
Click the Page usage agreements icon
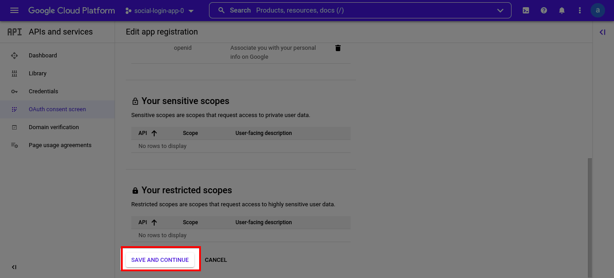(x=14, y=145)
